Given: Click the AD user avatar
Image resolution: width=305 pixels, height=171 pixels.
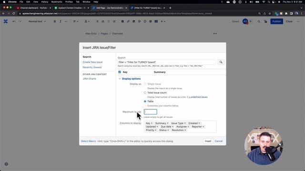Looking at the screenshot, I should (245, 21).
